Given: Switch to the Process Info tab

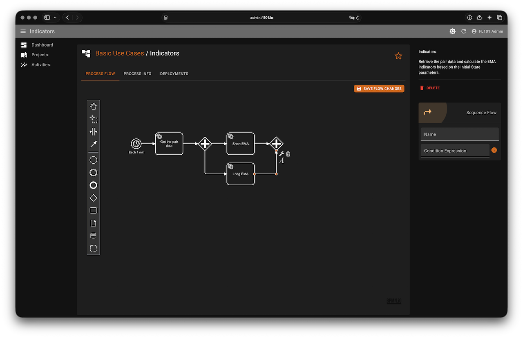Looking at the screenshot, I should pyautogui.click(x=137, y=74).
